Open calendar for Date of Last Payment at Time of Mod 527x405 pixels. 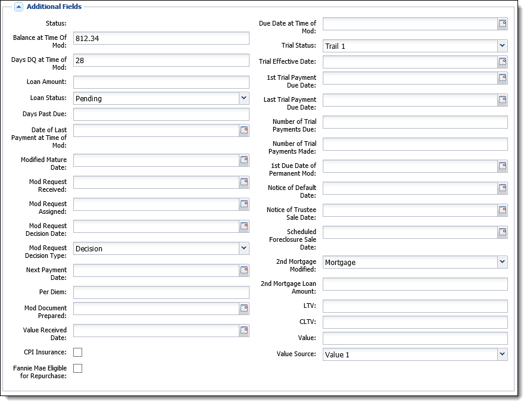(244, 130)
